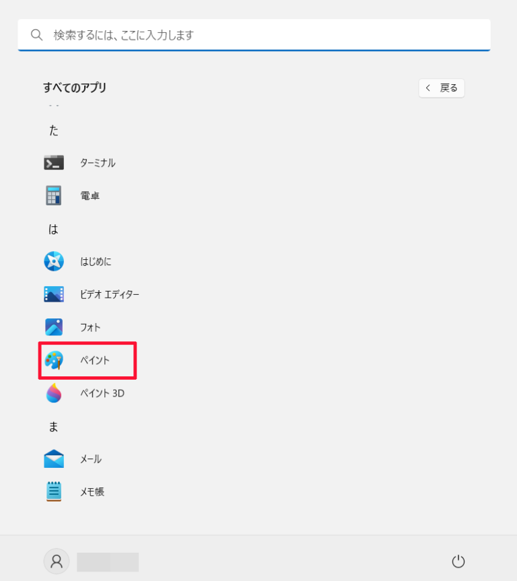Select the ま section letter header

tap(53, 427)
